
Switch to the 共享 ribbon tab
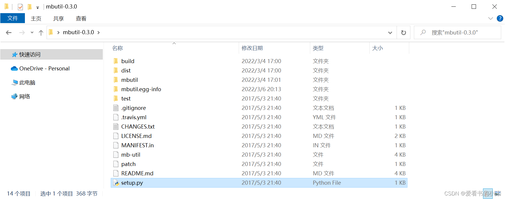coord(59,18)
